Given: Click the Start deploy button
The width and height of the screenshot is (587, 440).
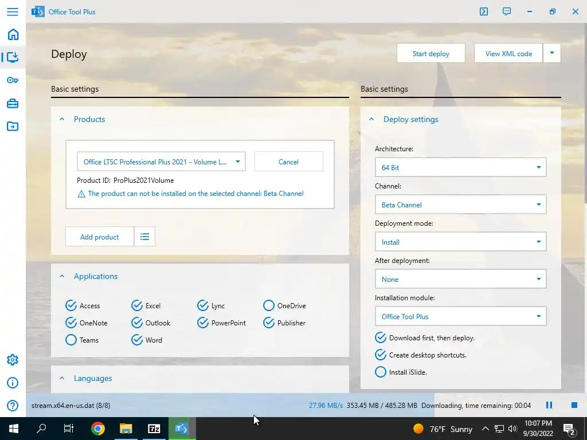Looking at the screenshot, I should (x=431, y=53).
